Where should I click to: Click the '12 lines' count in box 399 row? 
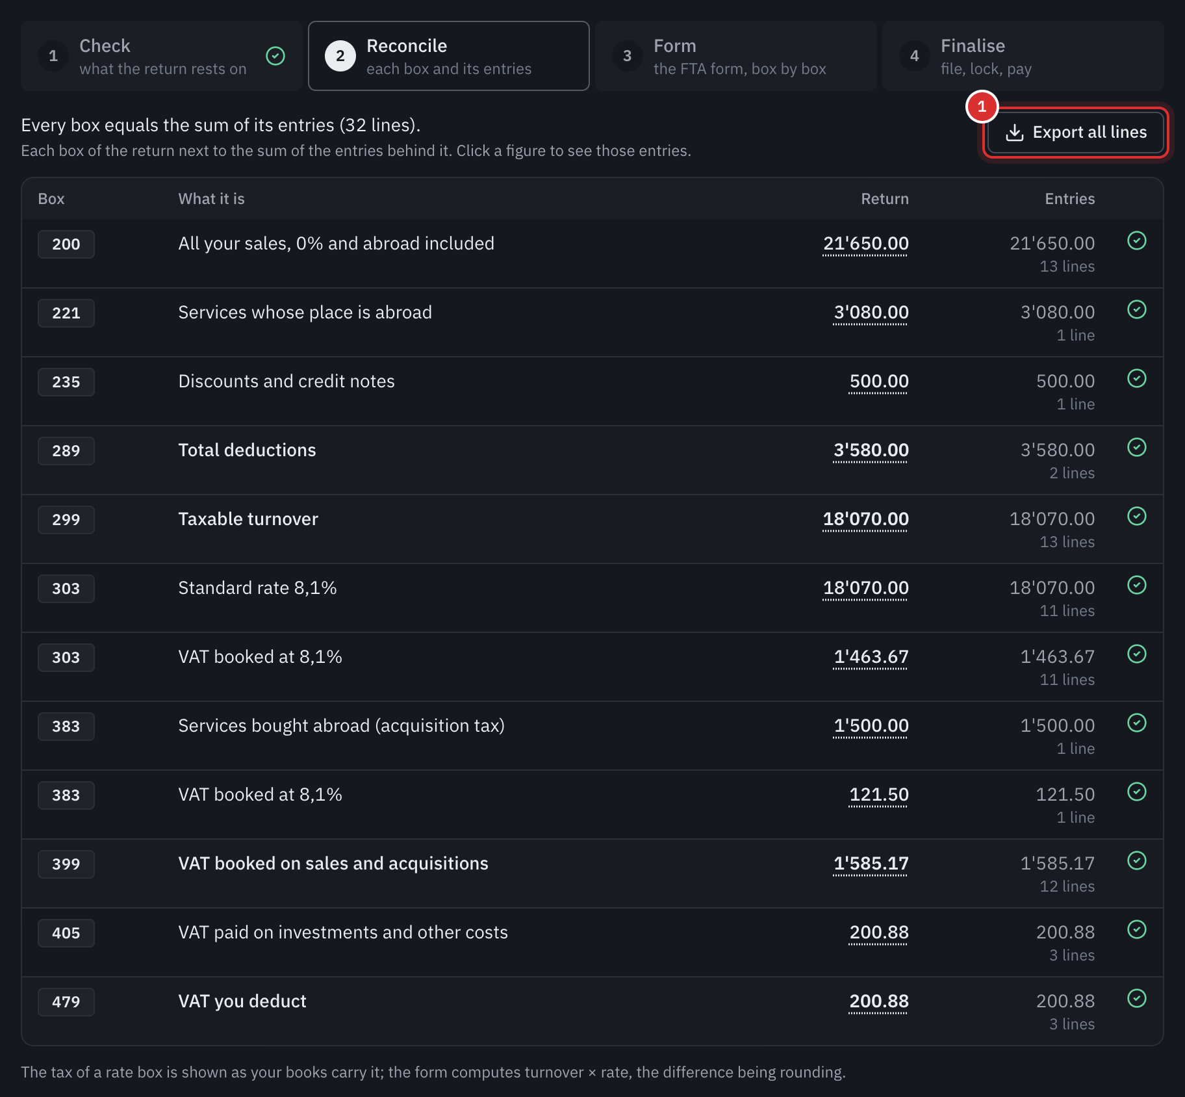click(1067, 886)
